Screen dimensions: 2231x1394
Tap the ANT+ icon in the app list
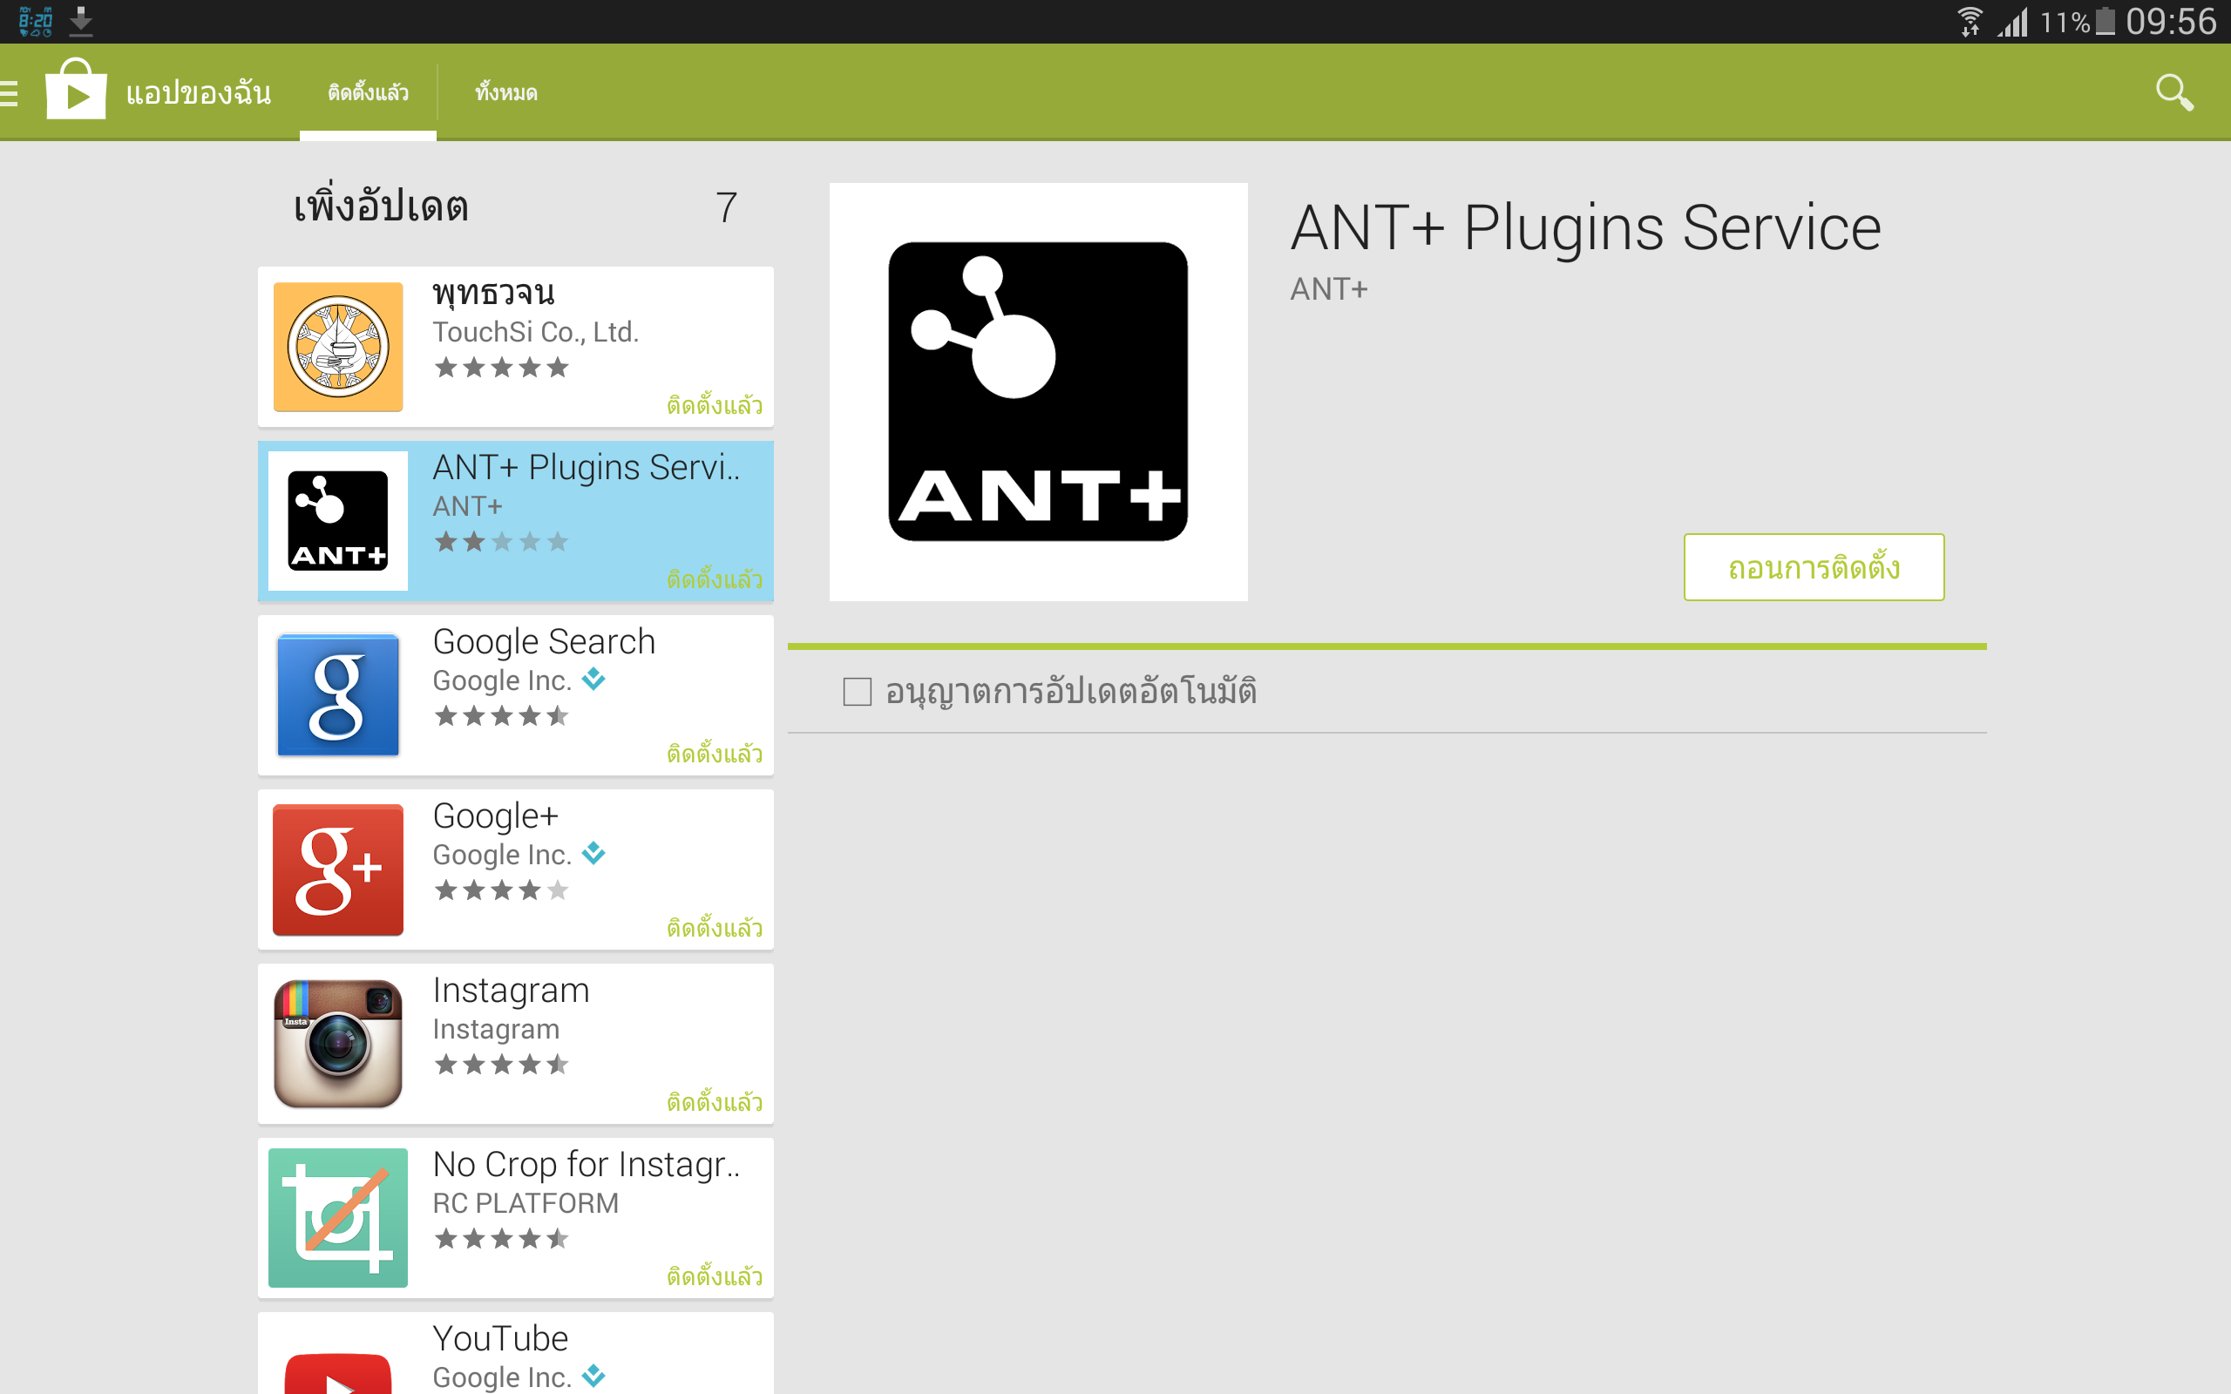pyautogui.click(x=338, y=521)
